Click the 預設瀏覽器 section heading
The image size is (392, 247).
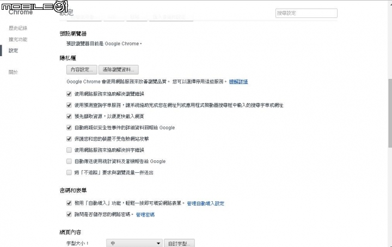(x=73, y=34)
